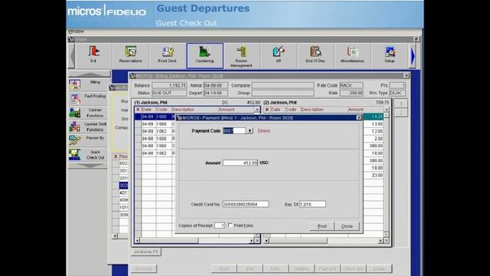Screen dimensions: 490x276
Task: Click the Close button in the Payment dialog
Action: pyautogui.click(x=347, y=226)
